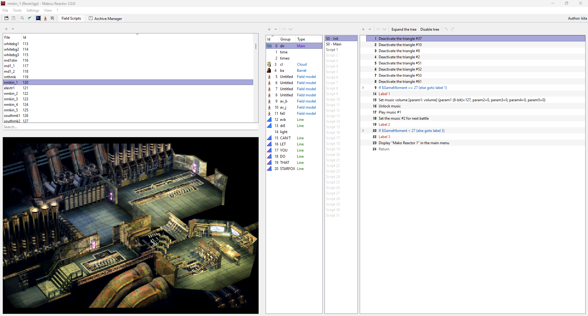The height and width of the screenshot is (316, 588).
Task: Sort the group list by Id column
Action: pos(269,39)
